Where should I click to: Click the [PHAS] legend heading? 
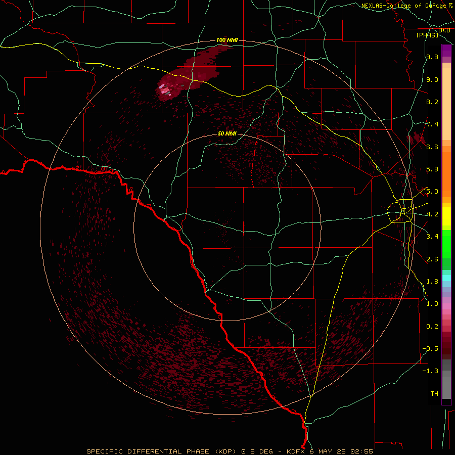(427, 35)
